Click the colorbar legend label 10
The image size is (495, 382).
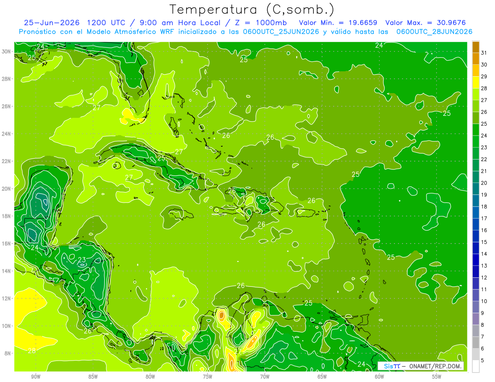pos(484,301)
